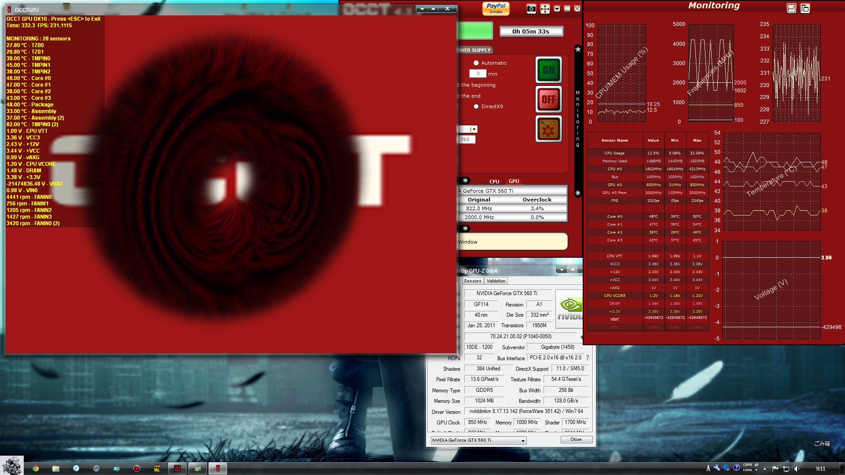Screen dimensions: 845x475
Task: Switch to the GPU tab
Action: coord(514,181)
